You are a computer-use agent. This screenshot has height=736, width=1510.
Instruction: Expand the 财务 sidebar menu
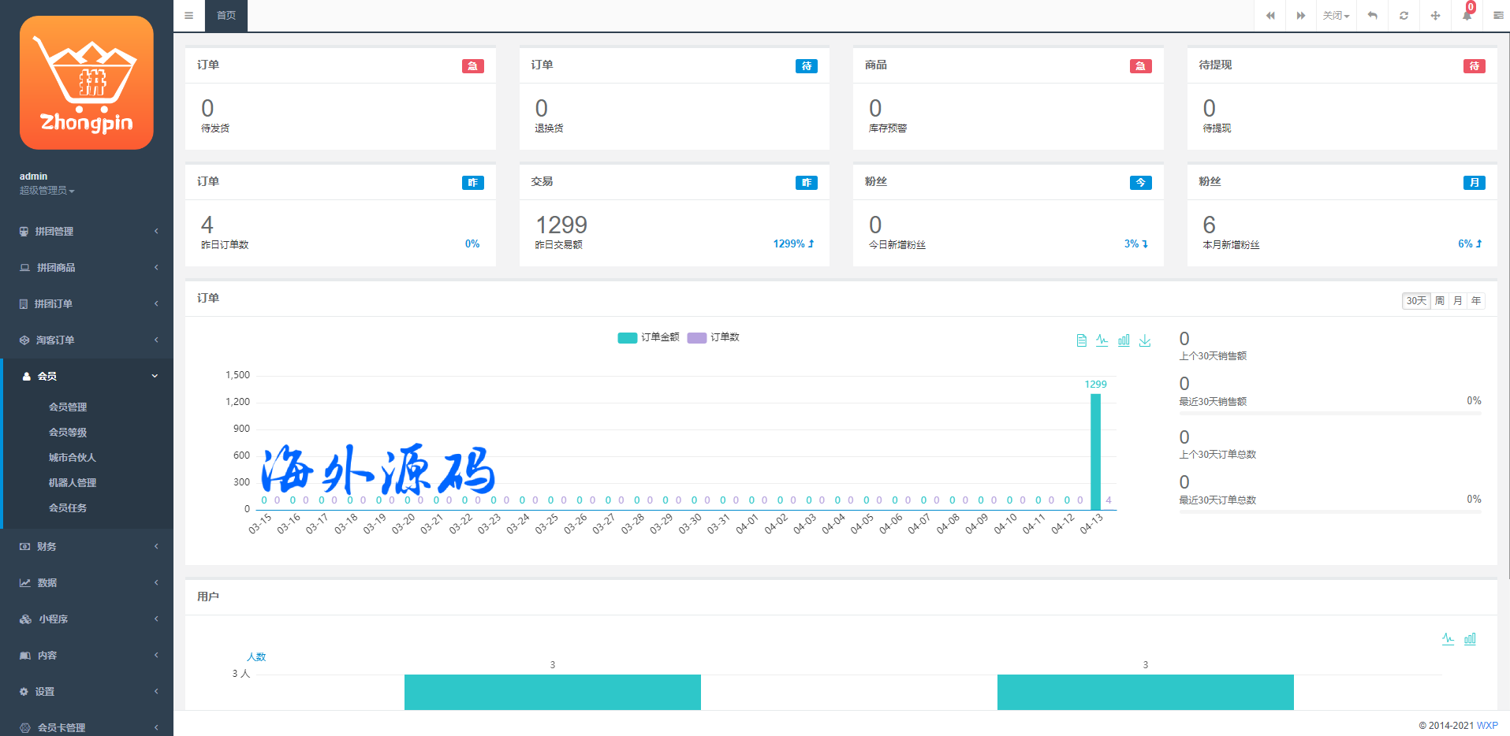click(x=87, y=546)
